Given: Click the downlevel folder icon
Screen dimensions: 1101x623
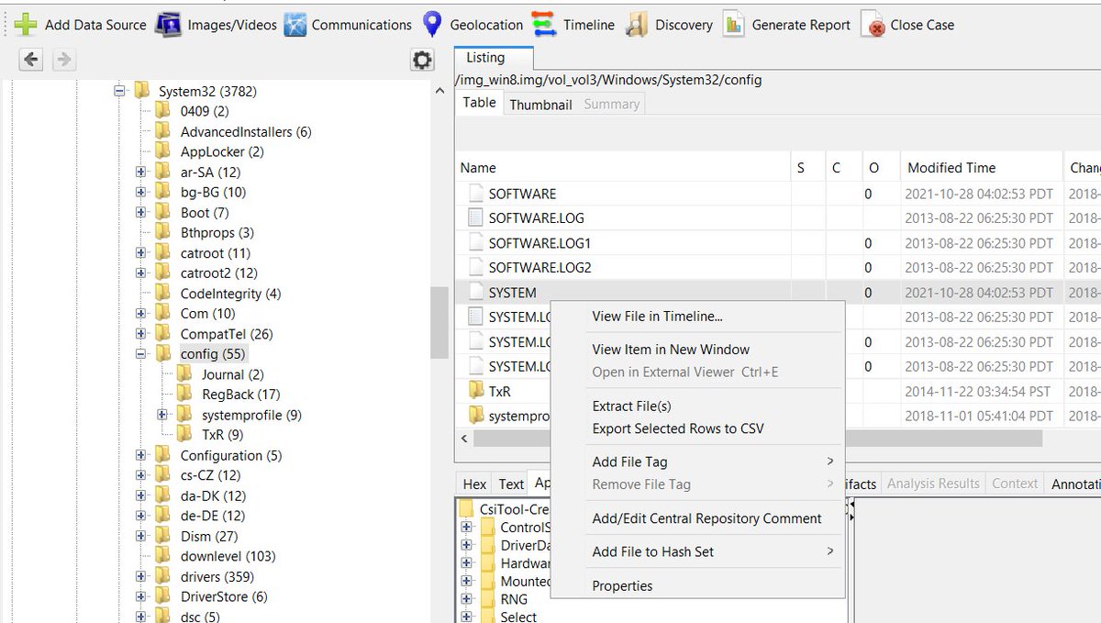Looking at the screenshot, I should tap(163, 556).
